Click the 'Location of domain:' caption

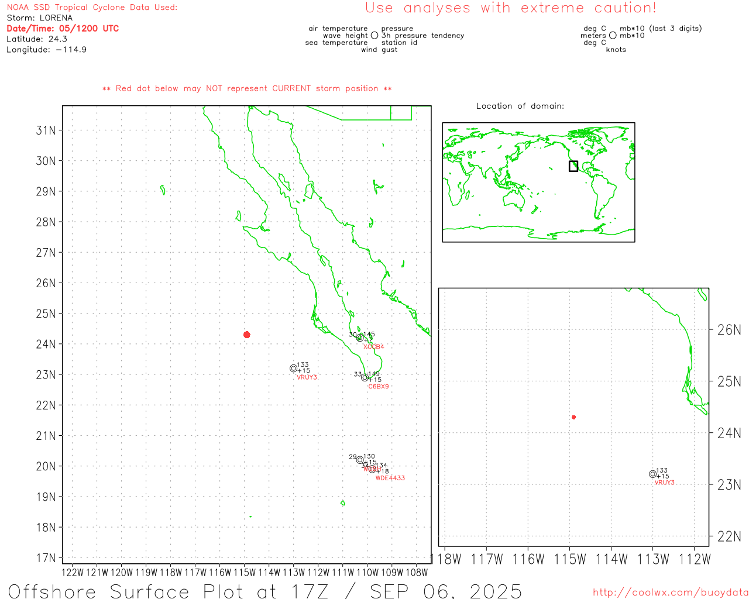click(520, 106)
